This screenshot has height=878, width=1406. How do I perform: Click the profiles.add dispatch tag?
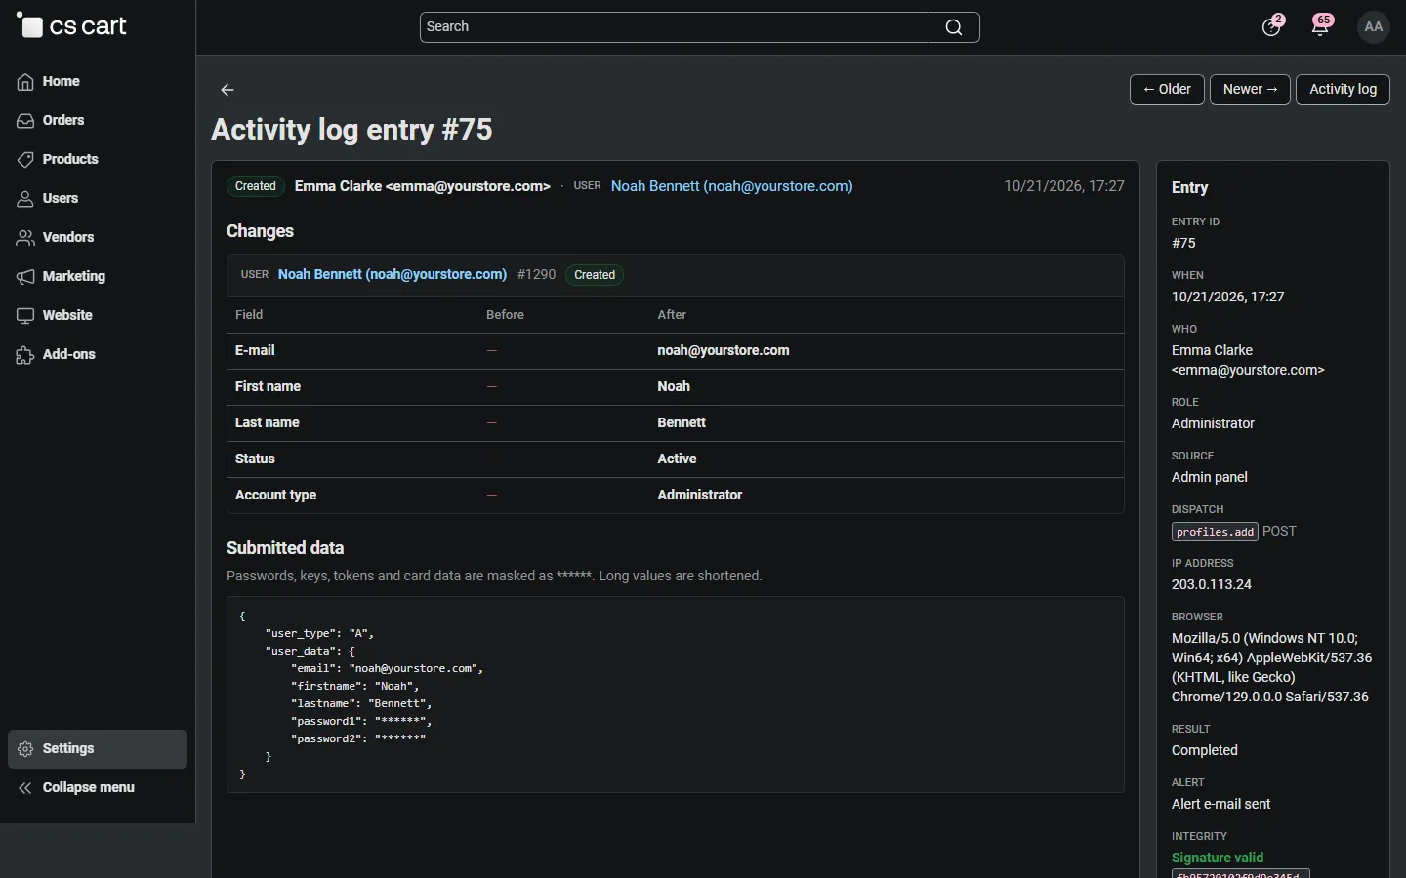pyautogui.click(x=1215, y=532)
